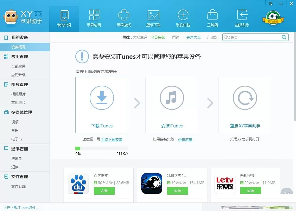296x211 pixels.
Task: Click the blue exclamation warning icon
Action: pos(82,56)
